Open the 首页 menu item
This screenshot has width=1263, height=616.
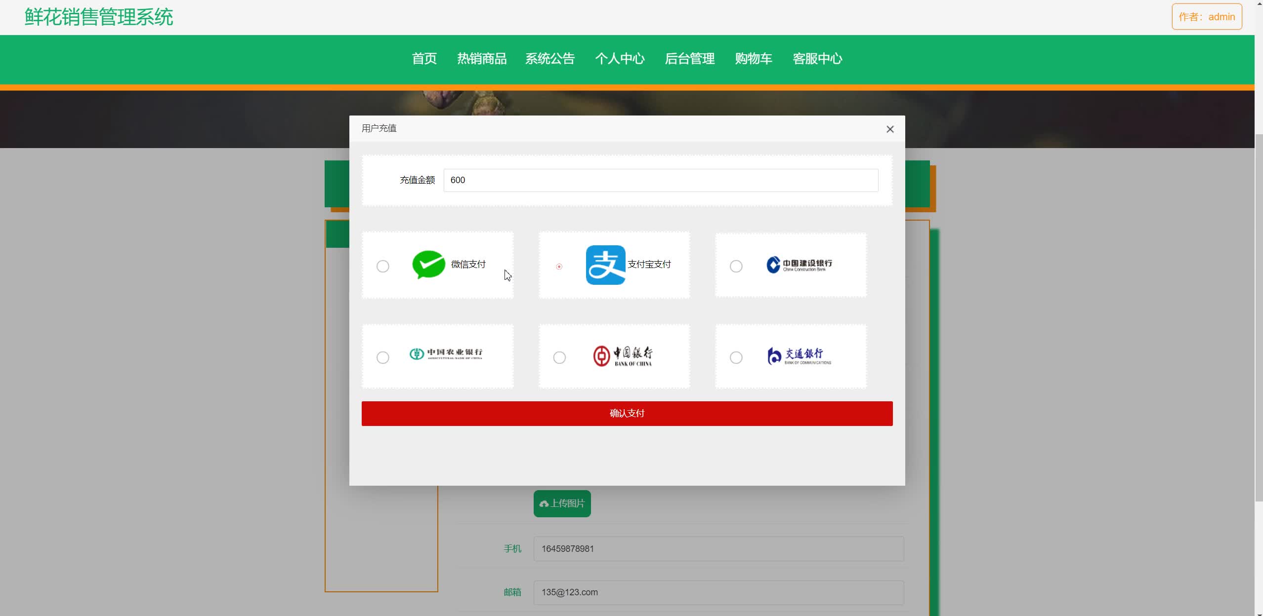click(x=423, y=59)
